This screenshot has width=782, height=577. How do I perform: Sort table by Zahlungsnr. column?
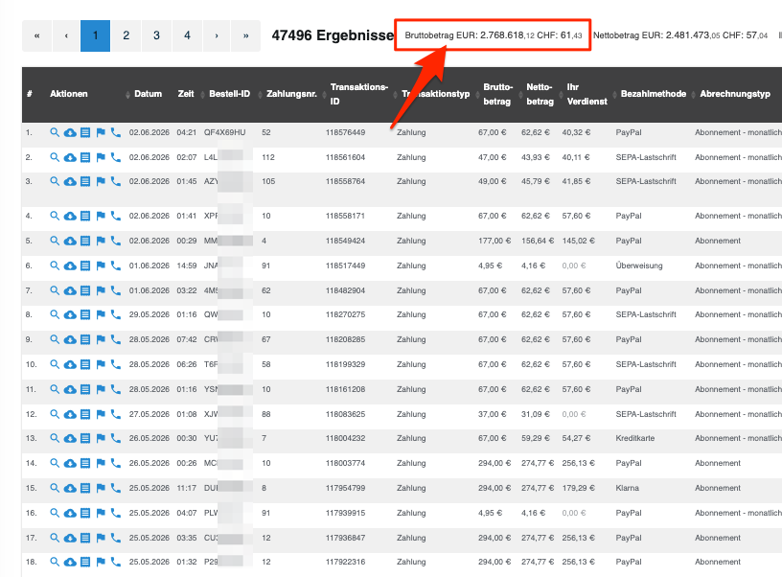click(x=291, y=94)
